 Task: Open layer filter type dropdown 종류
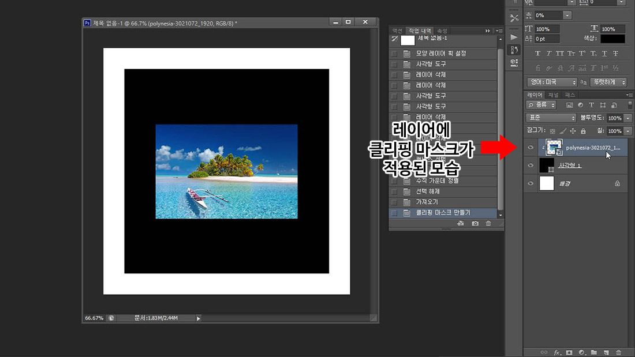[541, 105]
